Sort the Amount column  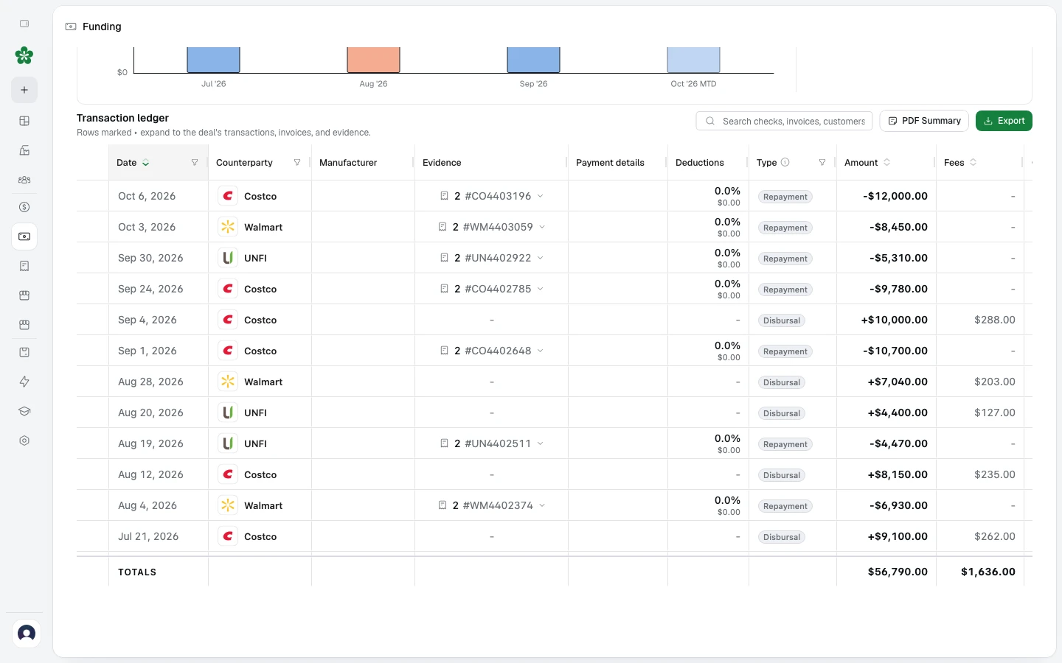coord(886,163)
